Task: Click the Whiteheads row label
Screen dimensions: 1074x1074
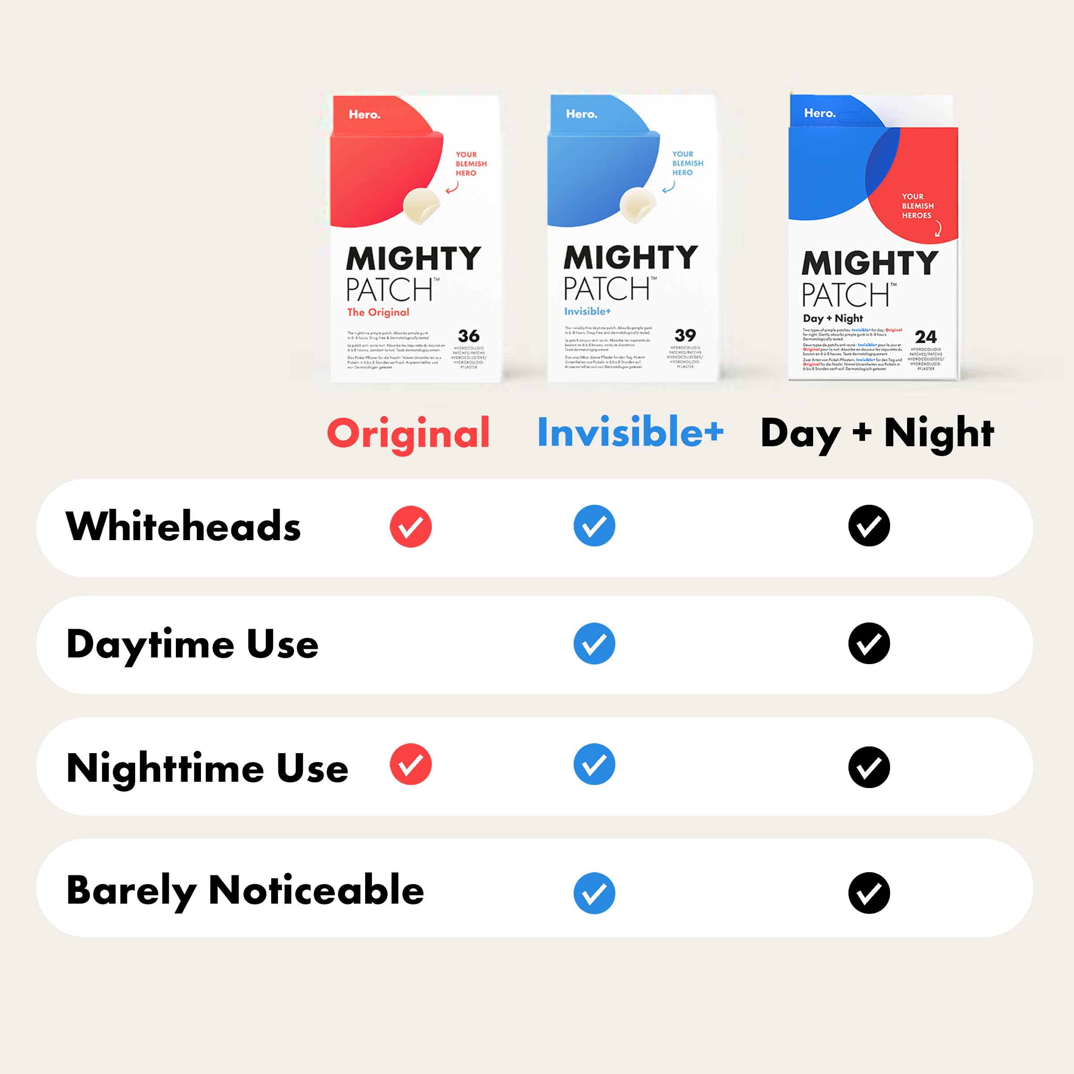Action: click(x=183, y=526)
